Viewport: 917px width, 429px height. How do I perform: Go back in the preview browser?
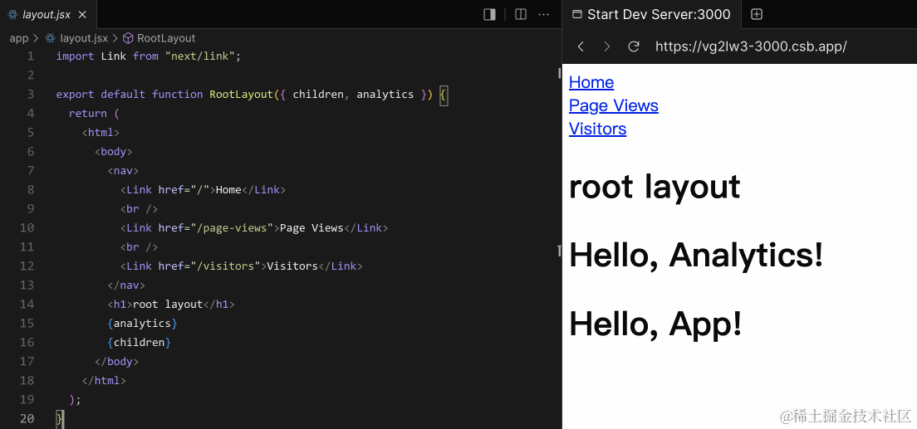(581, 46)
